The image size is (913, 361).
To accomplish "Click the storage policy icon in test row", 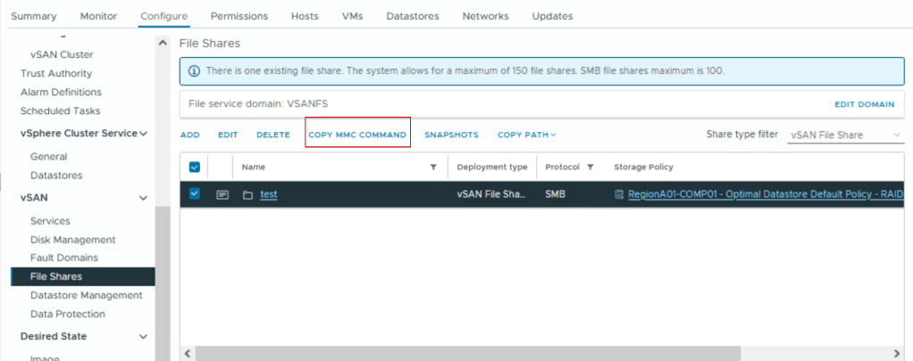I will (x=619, y=194).
